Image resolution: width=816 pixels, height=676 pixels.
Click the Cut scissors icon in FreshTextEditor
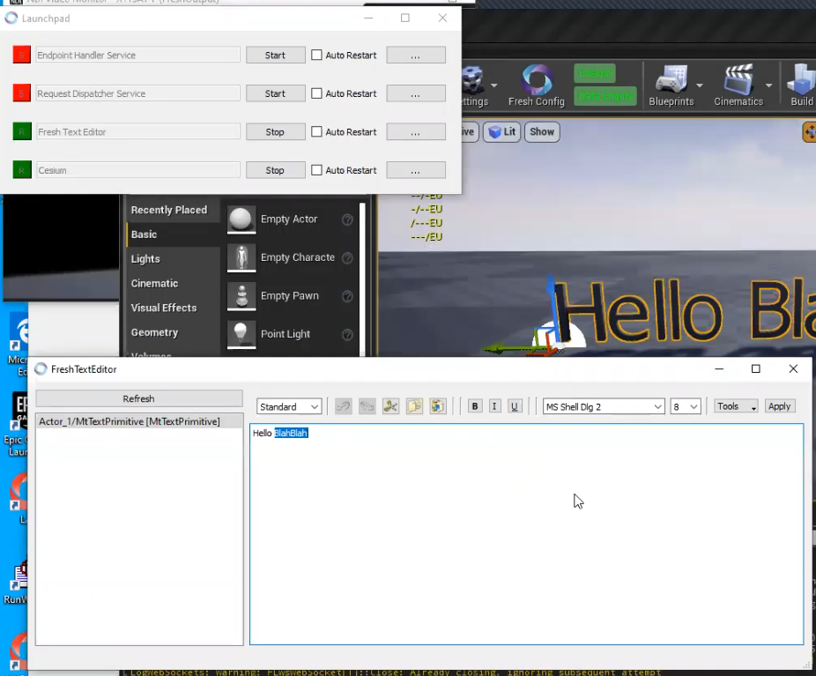click(x=390, y=406)
